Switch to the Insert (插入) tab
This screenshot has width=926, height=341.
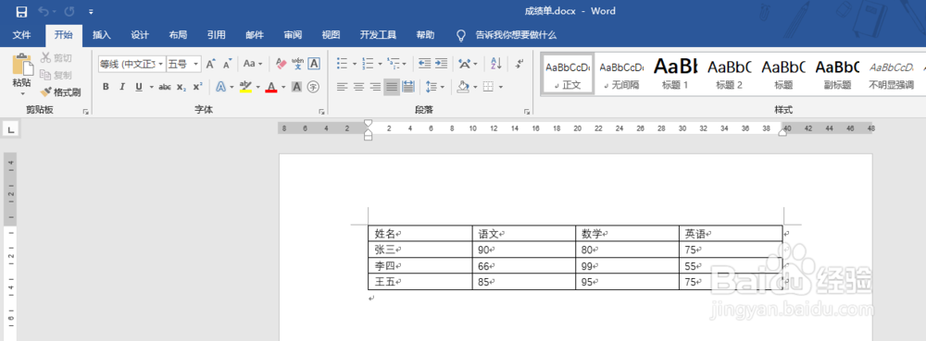click(102, 35)
